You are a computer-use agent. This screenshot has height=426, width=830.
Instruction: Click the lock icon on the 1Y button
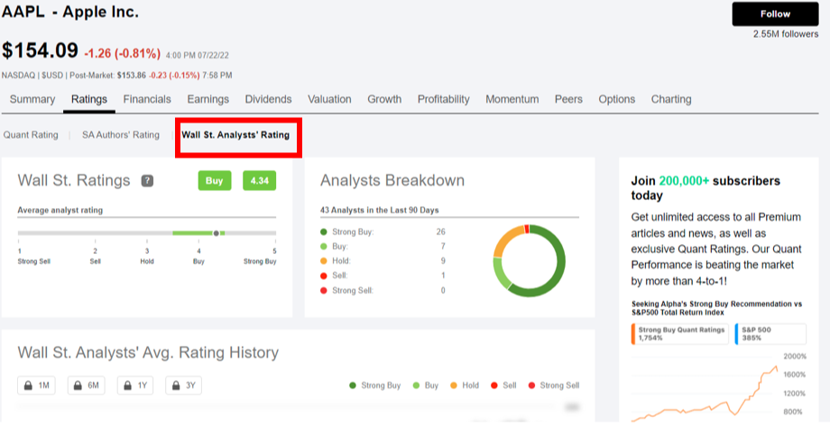127,385
